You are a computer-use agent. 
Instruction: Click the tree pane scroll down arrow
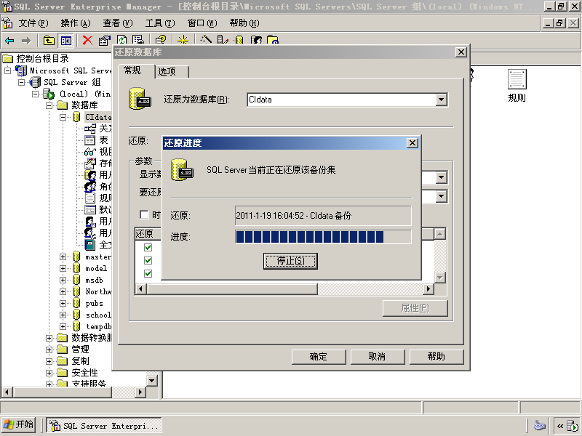(152, 380)
